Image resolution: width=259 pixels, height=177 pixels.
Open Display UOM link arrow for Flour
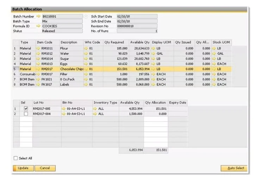(x=153, y=48)
